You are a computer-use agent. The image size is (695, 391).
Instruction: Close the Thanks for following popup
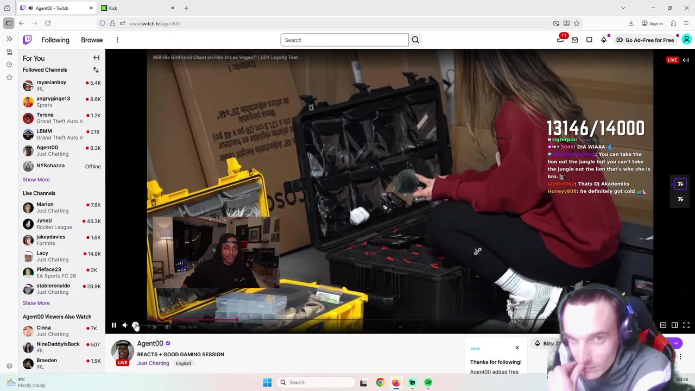click(x=517, y=348)
